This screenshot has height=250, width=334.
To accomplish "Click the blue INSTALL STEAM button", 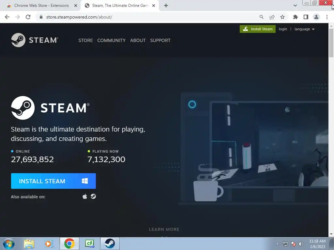I will 53,181.
